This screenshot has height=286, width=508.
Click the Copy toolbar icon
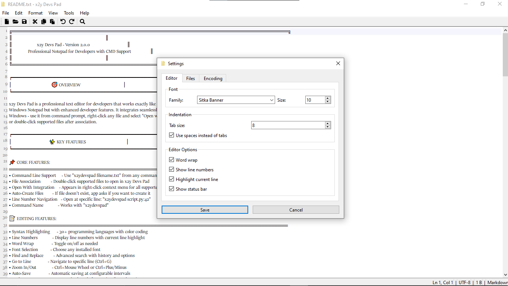[44, 22]
